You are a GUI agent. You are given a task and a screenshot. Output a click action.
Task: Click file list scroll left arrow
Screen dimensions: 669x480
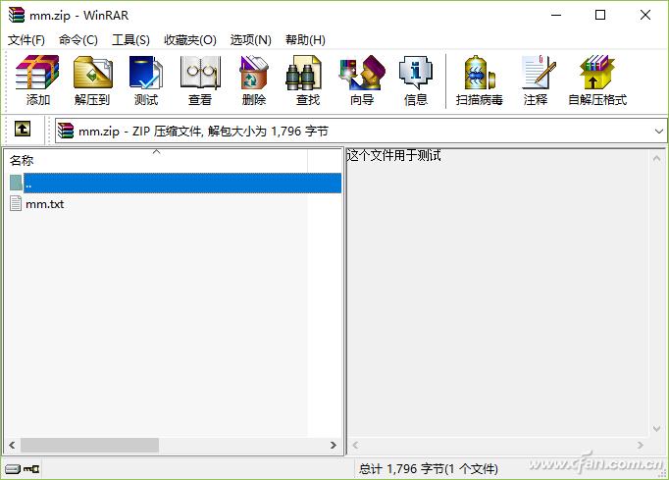(x=12, y=445)
